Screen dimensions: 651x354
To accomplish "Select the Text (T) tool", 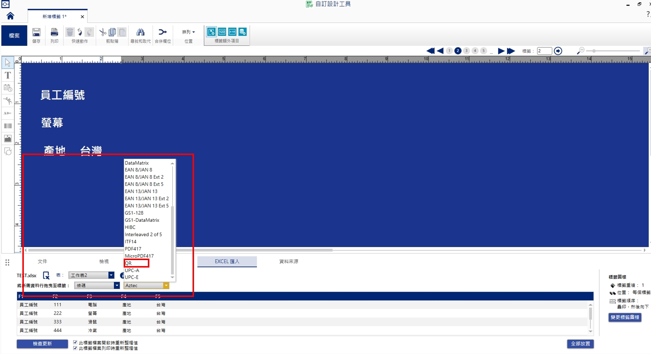I will point(8,75).
